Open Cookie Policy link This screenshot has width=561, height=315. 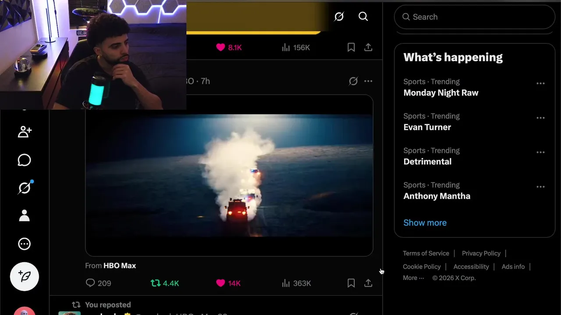click(422, 266)
